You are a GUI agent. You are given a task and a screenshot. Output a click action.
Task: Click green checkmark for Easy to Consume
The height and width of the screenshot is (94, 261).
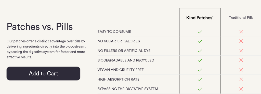click(200, 32)
